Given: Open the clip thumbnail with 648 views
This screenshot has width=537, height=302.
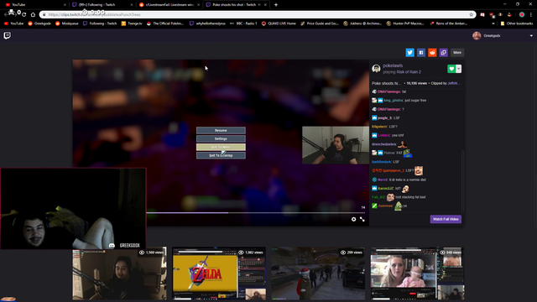Looking at the screenshot, I should 418,273.
